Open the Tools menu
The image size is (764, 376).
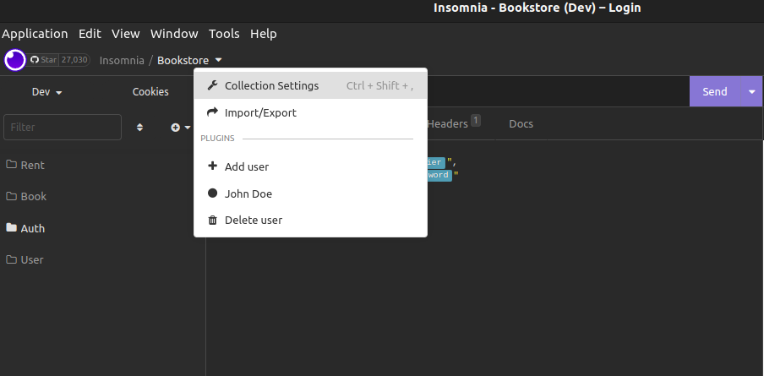coord(224,34)
